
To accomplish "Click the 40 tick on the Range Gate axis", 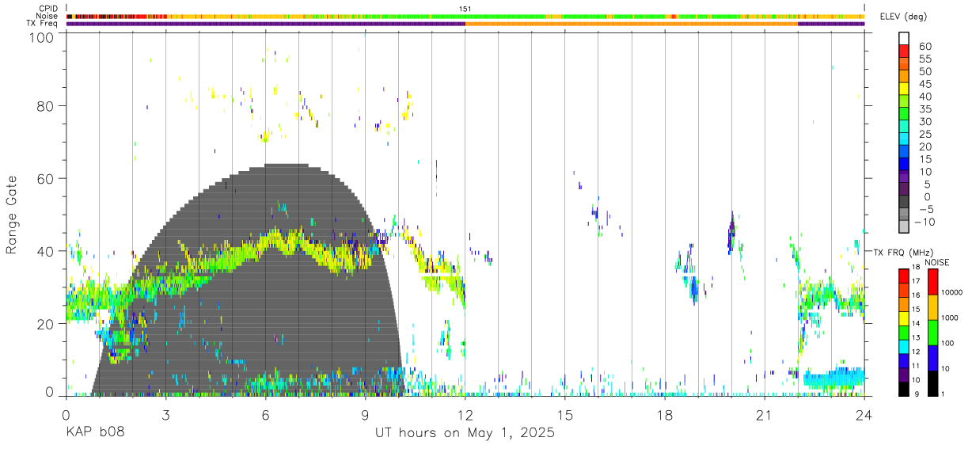I will click(x=46, y=251).
